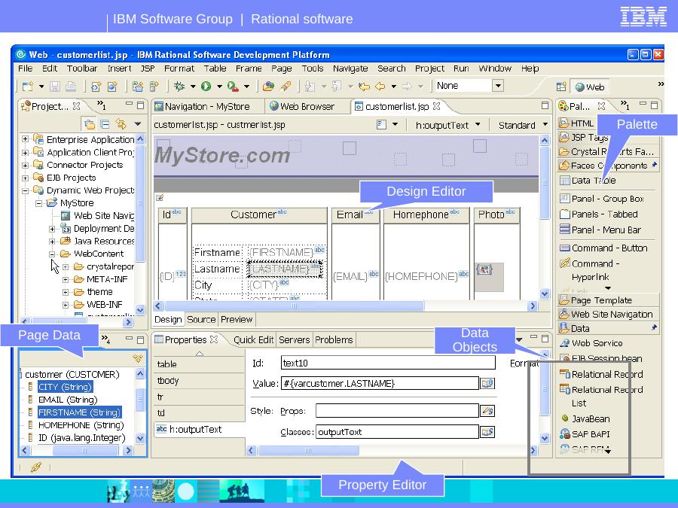
Task: Expand the EJB Projects tree node
Action: point(26,178)
